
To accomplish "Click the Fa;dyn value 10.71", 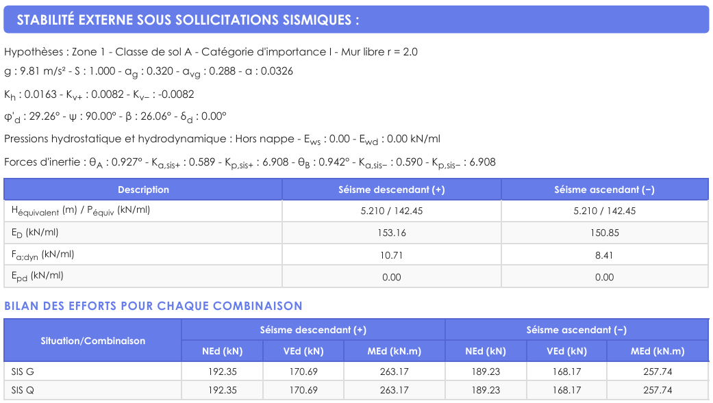I will (392, 255).
